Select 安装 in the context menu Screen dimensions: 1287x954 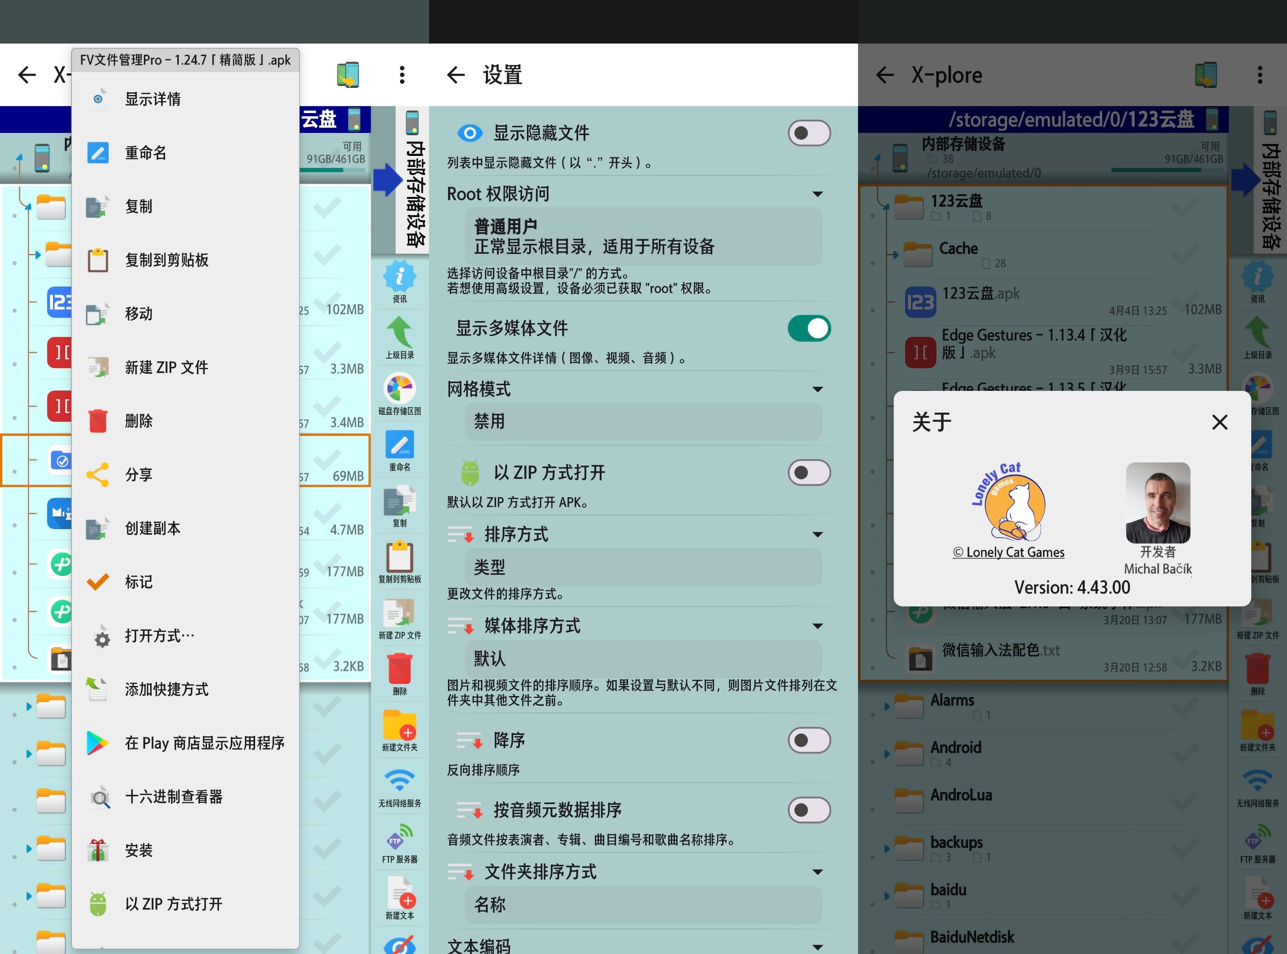pos(185,851)
